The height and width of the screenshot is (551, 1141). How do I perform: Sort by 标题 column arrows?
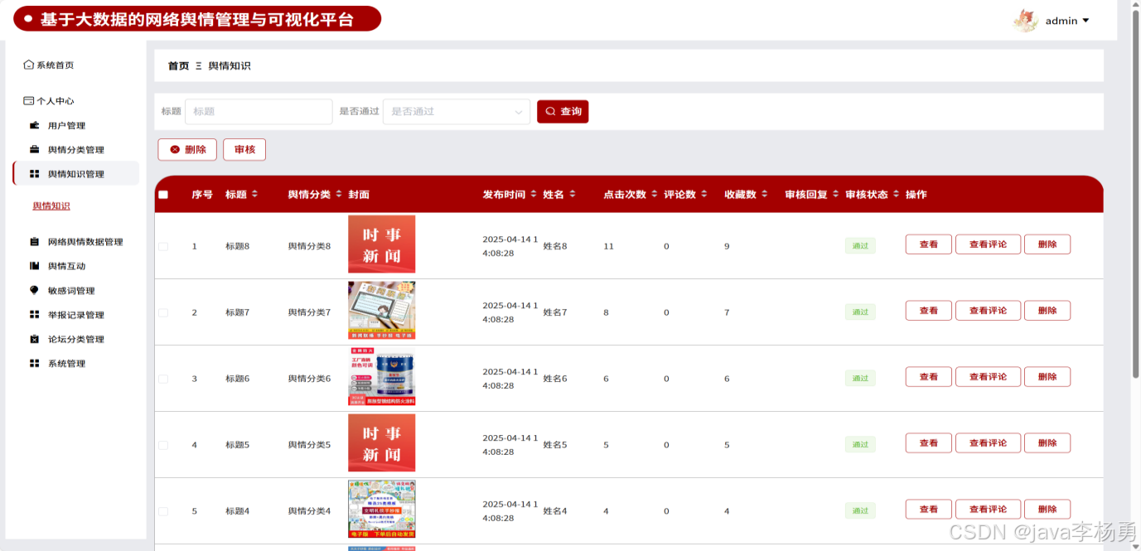pyautogui.click(x=254, y=194)
